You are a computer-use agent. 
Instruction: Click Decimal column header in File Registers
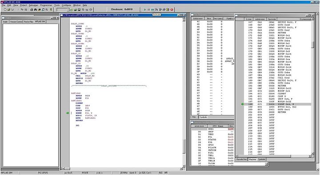click(x=218, y=19)
